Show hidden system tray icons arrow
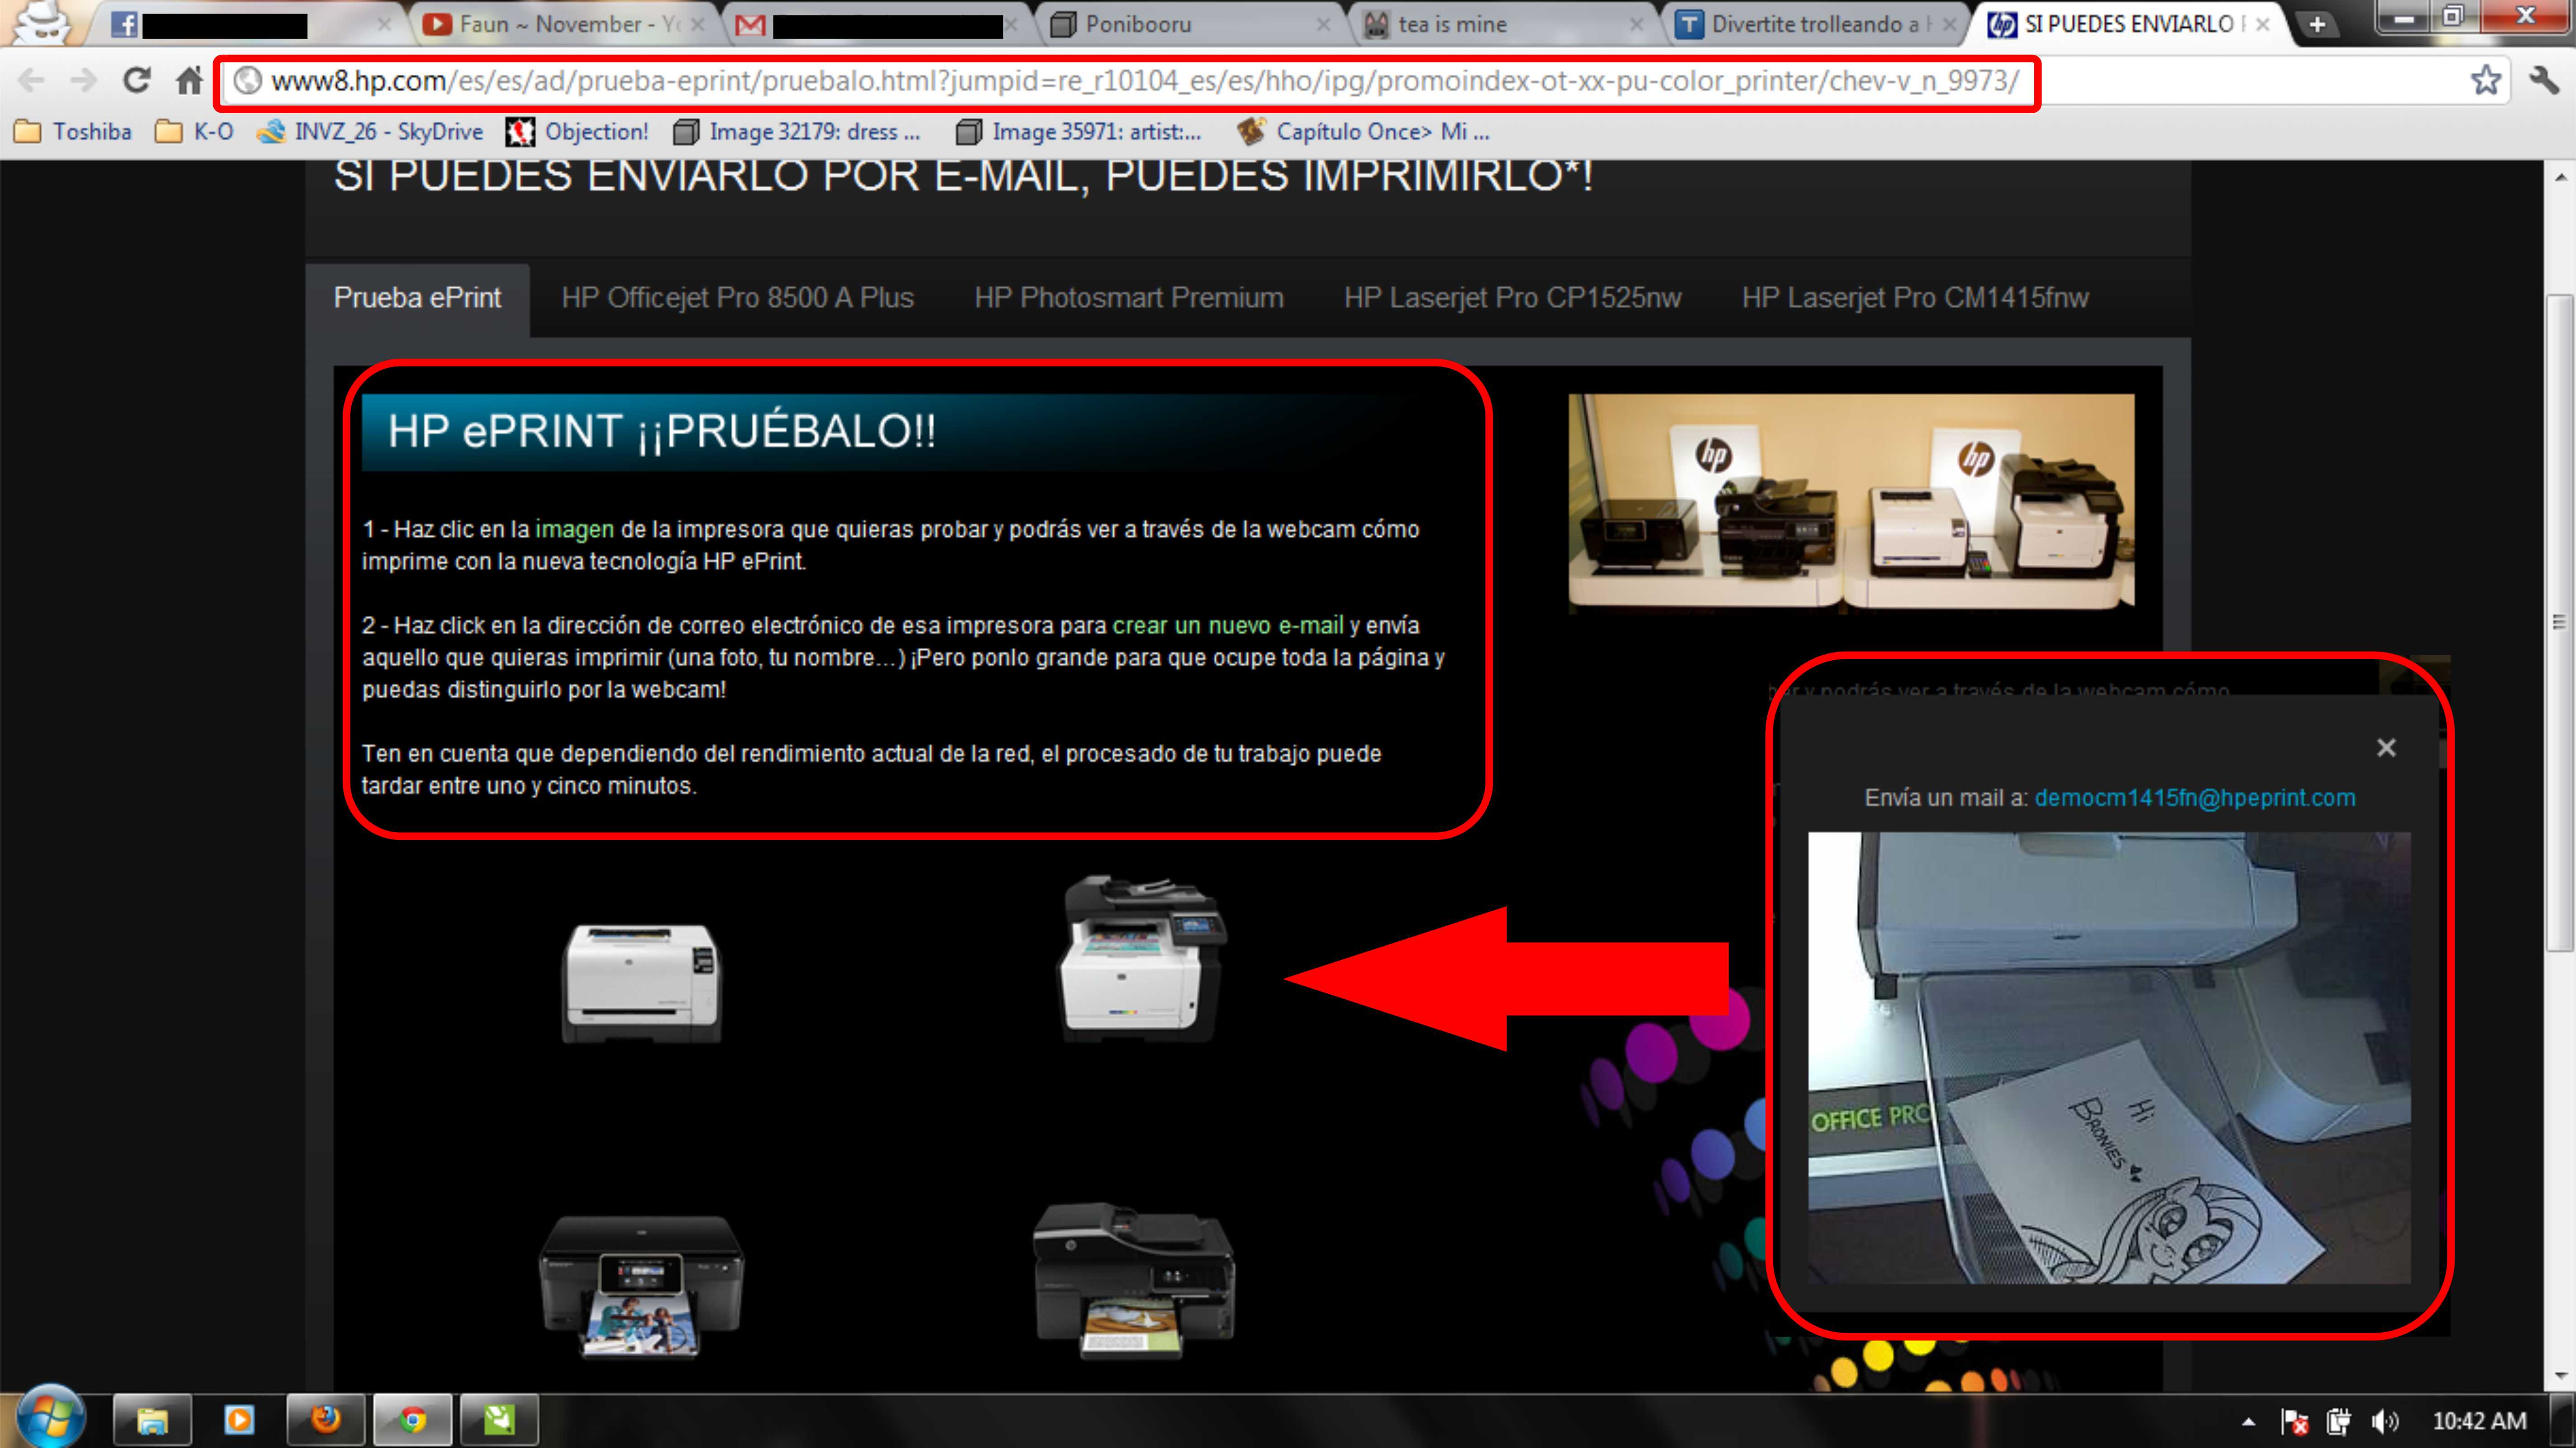The image size is (2576, 1448). click(2249, 1421)
